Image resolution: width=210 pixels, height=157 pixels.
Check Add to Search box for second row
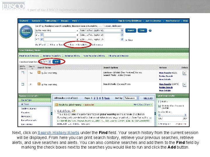[x=23, y=84]
